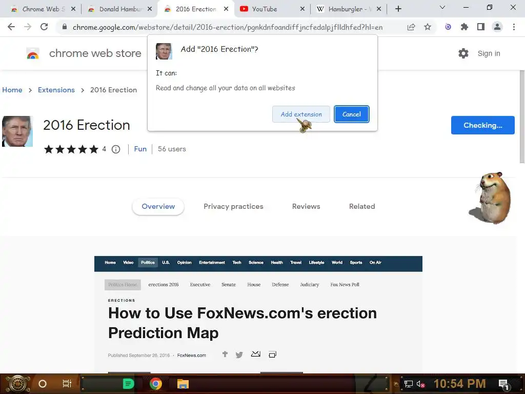Click browser forward arrow
This screenshot has width=525, height=394.
tap(28, 27)
